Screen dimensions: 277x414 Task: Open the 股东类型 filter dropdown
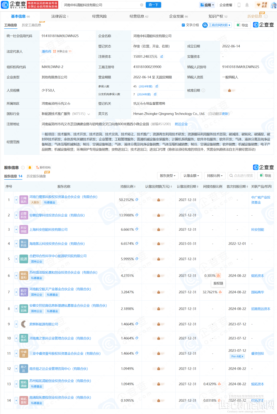tap(167, 176)
